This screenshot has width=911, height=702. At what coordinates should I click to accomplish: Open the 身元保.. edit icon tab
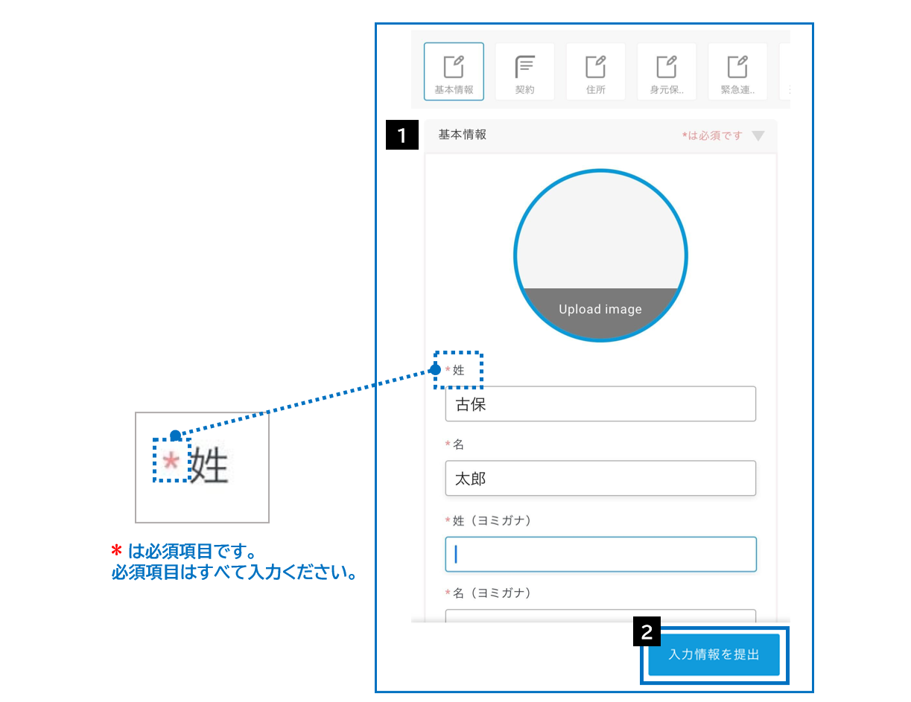[x=667, y=71]
